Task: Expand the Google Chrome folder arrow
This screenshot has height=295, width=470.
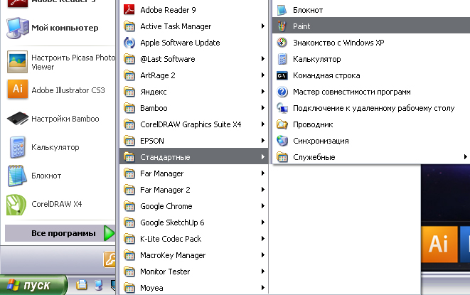Action: pyautogui.click(x=263, y=206)
